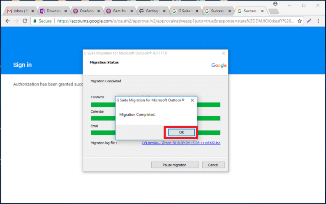326x204 pixels.
Task: Click the browser forward arrow
Action: click(x=16, y=21)
